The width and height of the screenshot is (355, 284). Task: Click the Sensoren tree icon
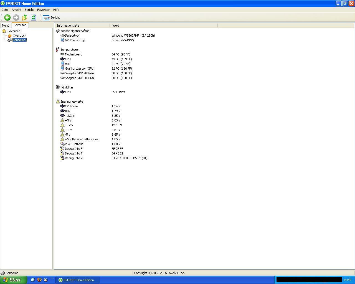pos(10,40)
